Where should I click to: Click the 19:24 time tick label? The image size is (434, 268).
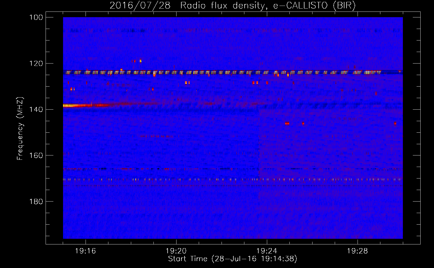click(267, 251)
